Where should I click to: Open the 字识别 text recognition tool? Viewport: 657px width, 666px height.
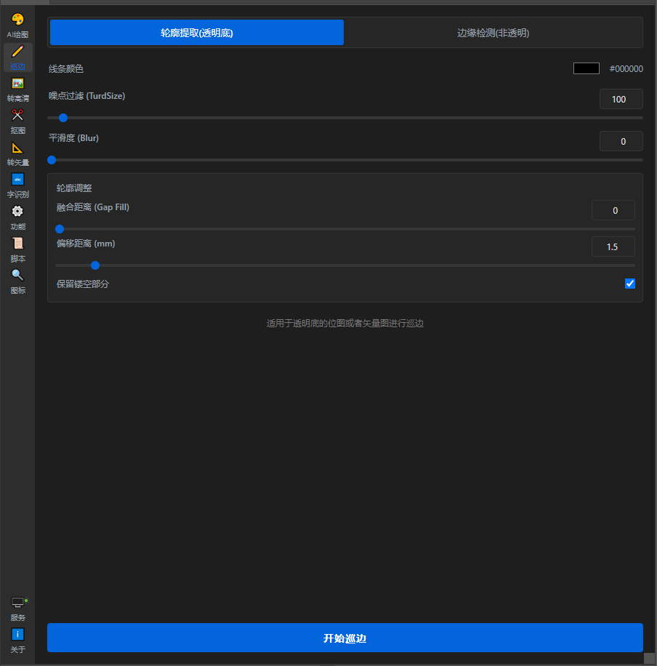click(17, 180)
